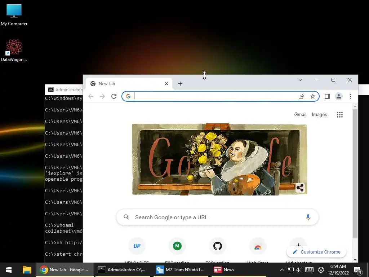Click the Customize Chrome button

coord(316,252)
